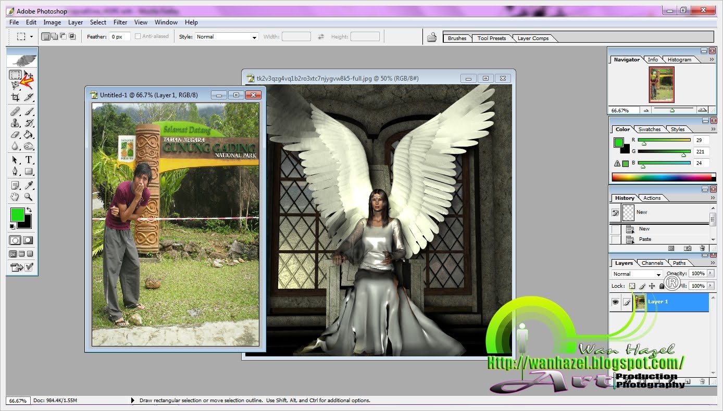This screenshot has height=411, width=723.
Task: Select the Zoom tool in toolbox
Action: pos(29,197)
